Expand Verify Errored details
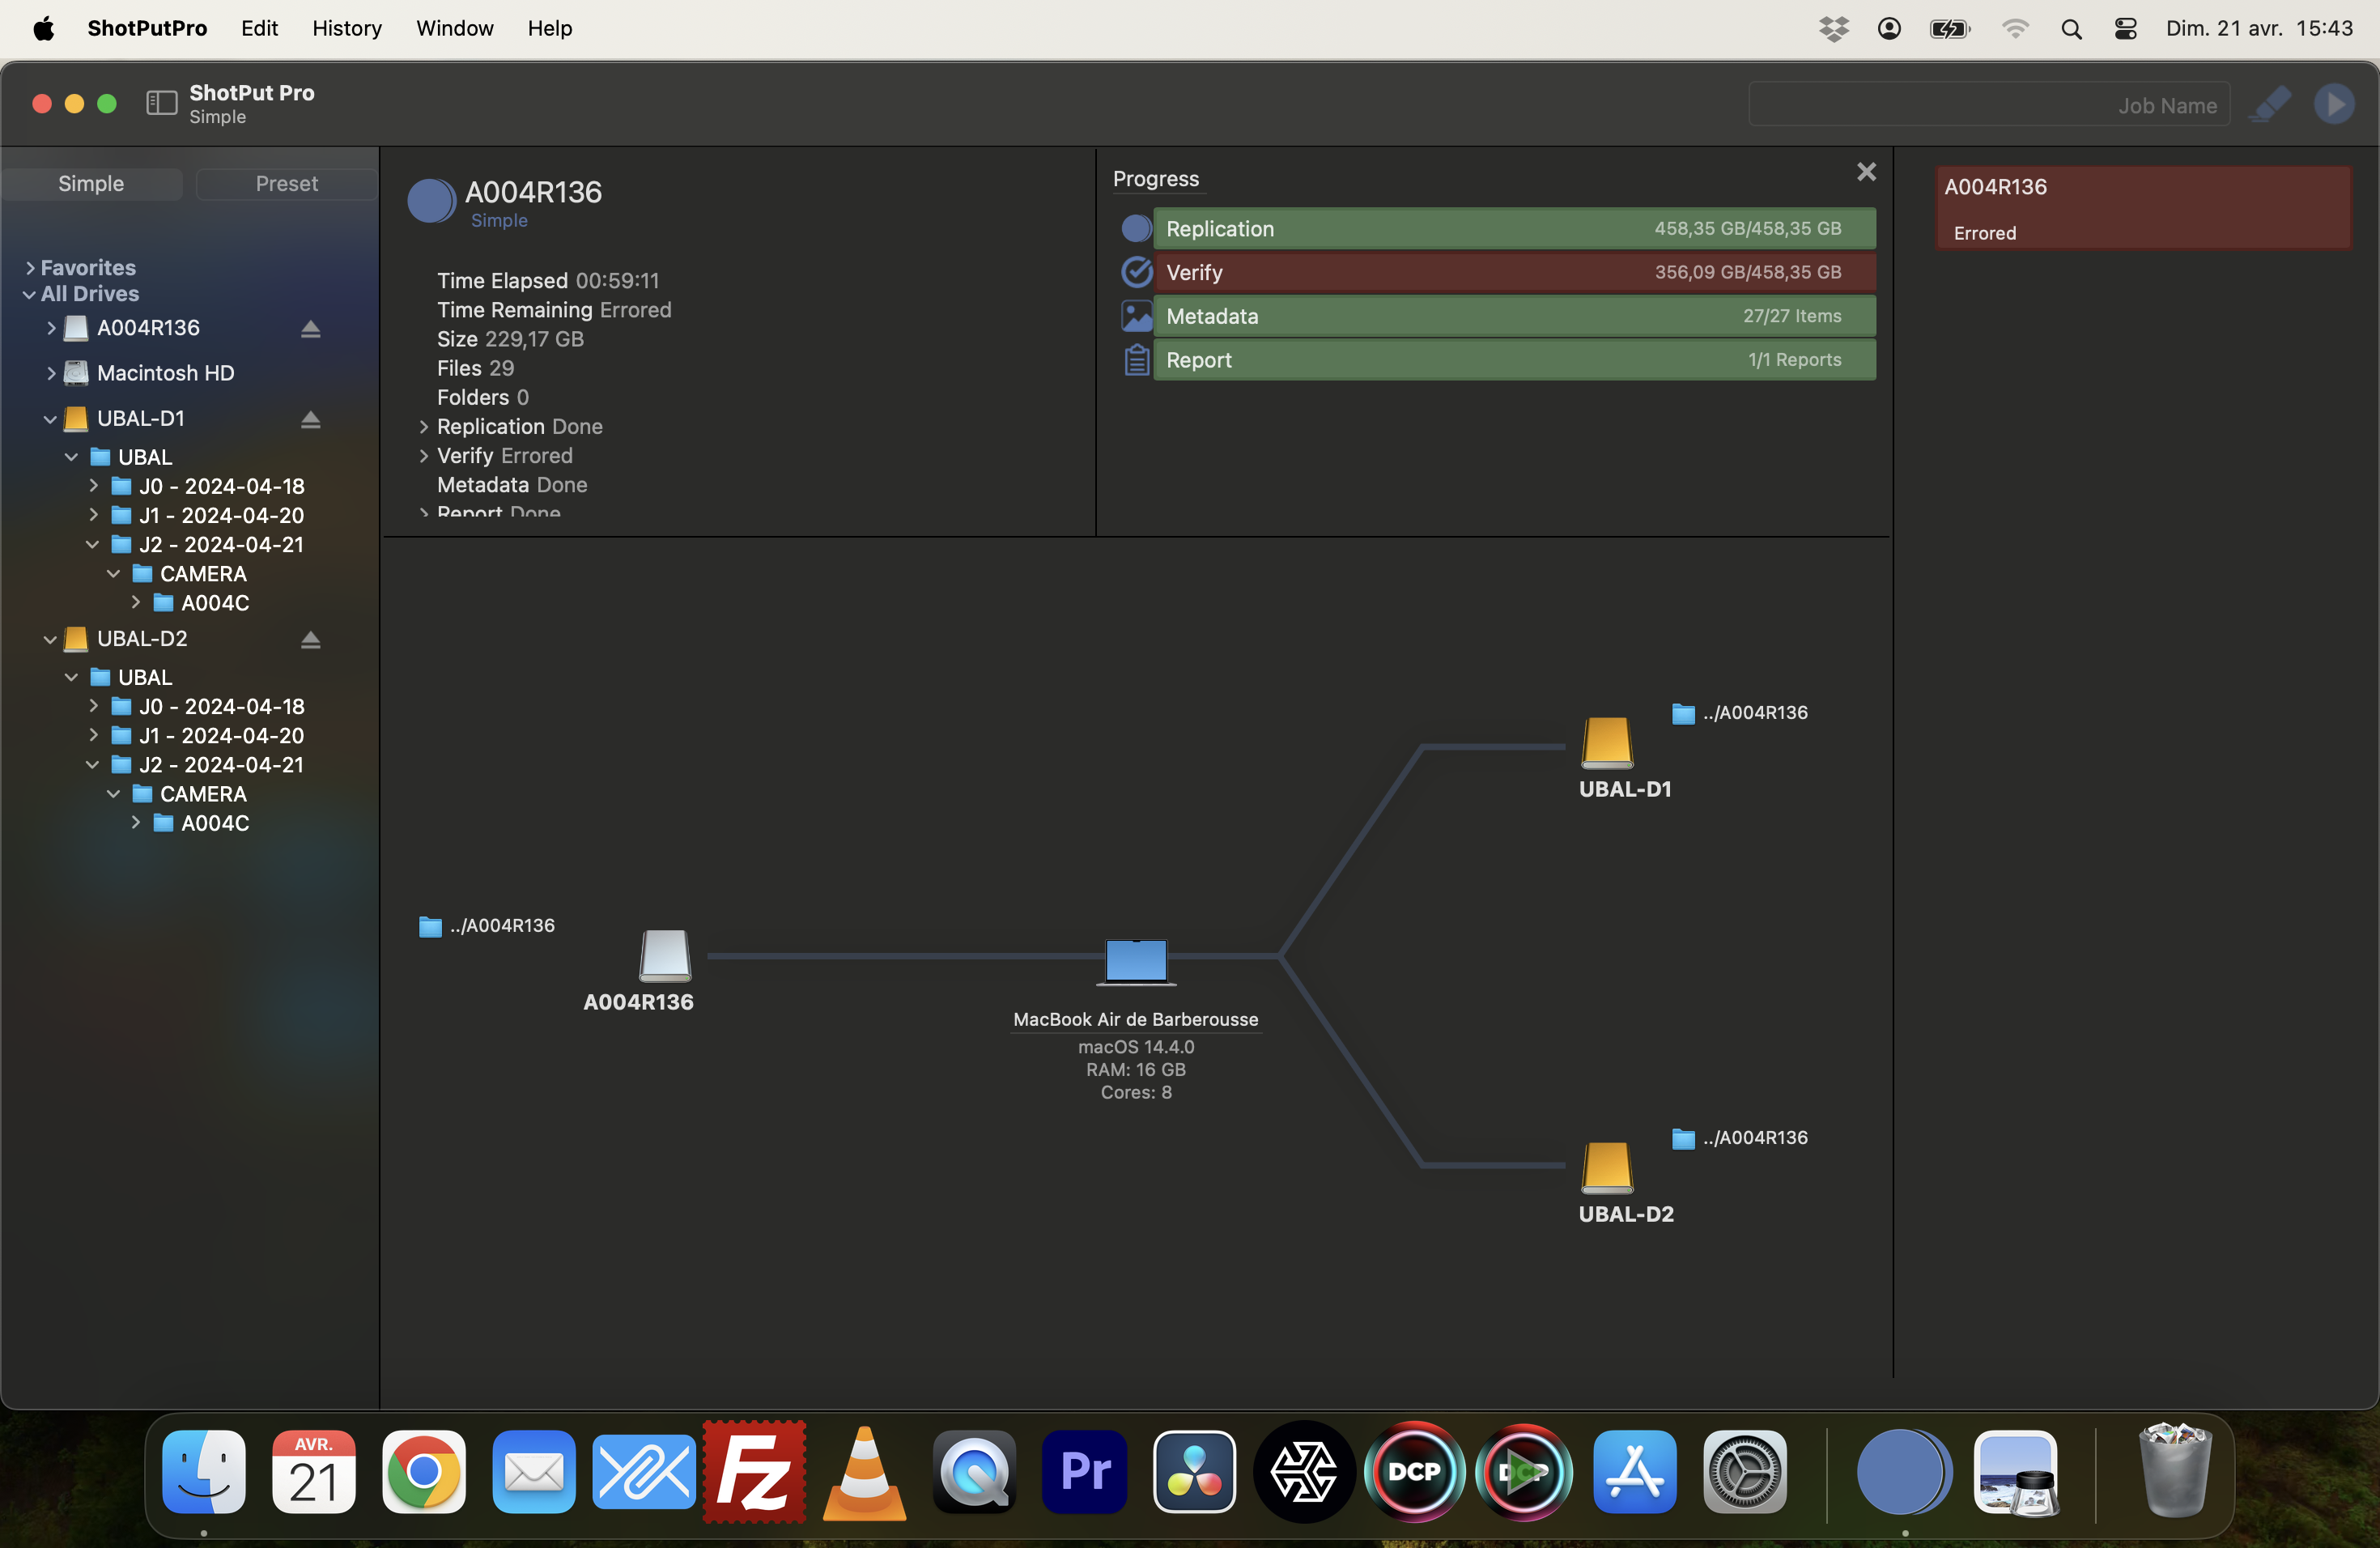This screenshot has height=1548, width=2380. pyautogui.click(x=424, y=455)
